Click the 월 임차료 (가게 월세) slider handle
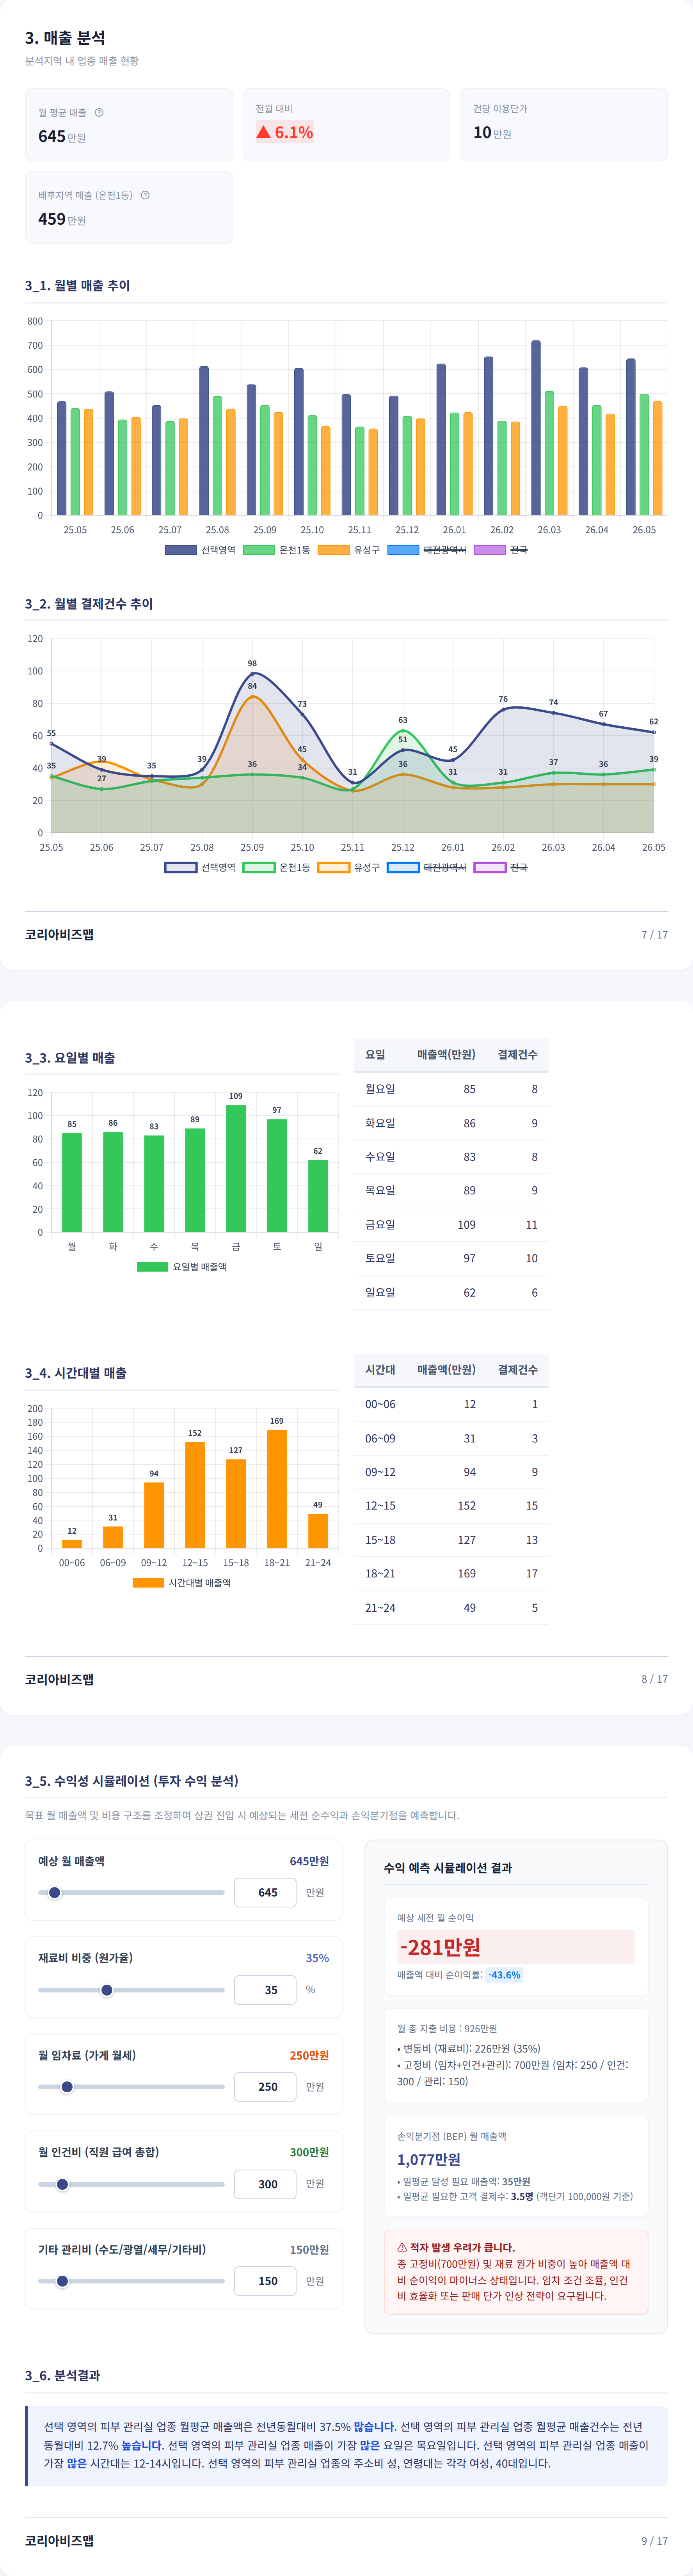 67,2087
